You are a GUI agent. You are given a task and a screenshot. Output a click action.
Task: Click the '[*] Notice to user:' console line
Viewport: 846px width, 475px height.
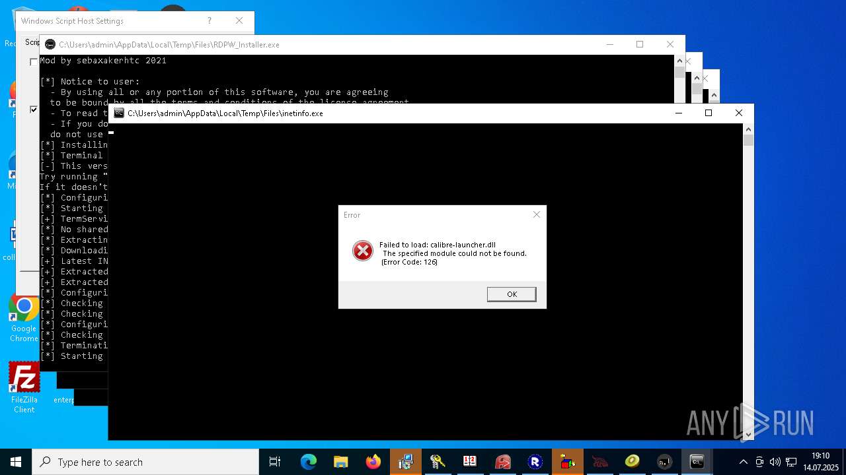(90, 82)
